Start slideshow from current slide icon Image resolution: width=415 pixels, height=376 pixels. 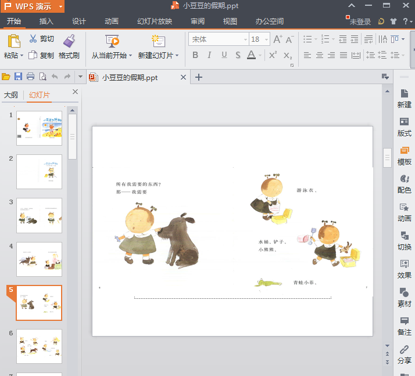(112, 41)
